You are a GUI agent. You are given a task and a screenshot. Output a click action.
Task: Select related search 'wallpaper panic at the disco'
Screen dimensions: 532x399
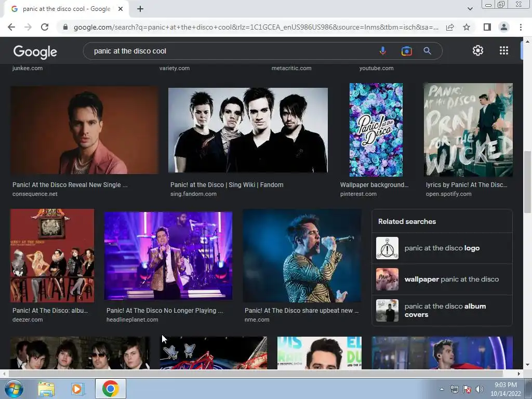[x=442, y=279]
